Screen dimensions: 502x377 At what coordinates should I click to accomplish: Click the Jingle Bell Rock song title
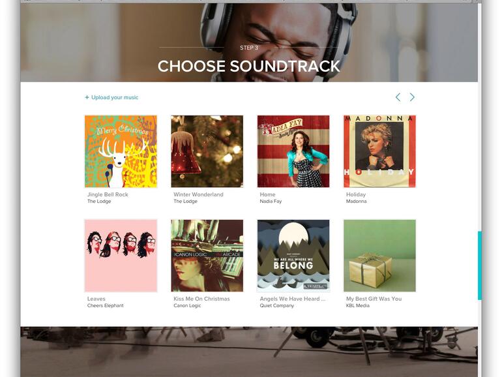point(108,194)
